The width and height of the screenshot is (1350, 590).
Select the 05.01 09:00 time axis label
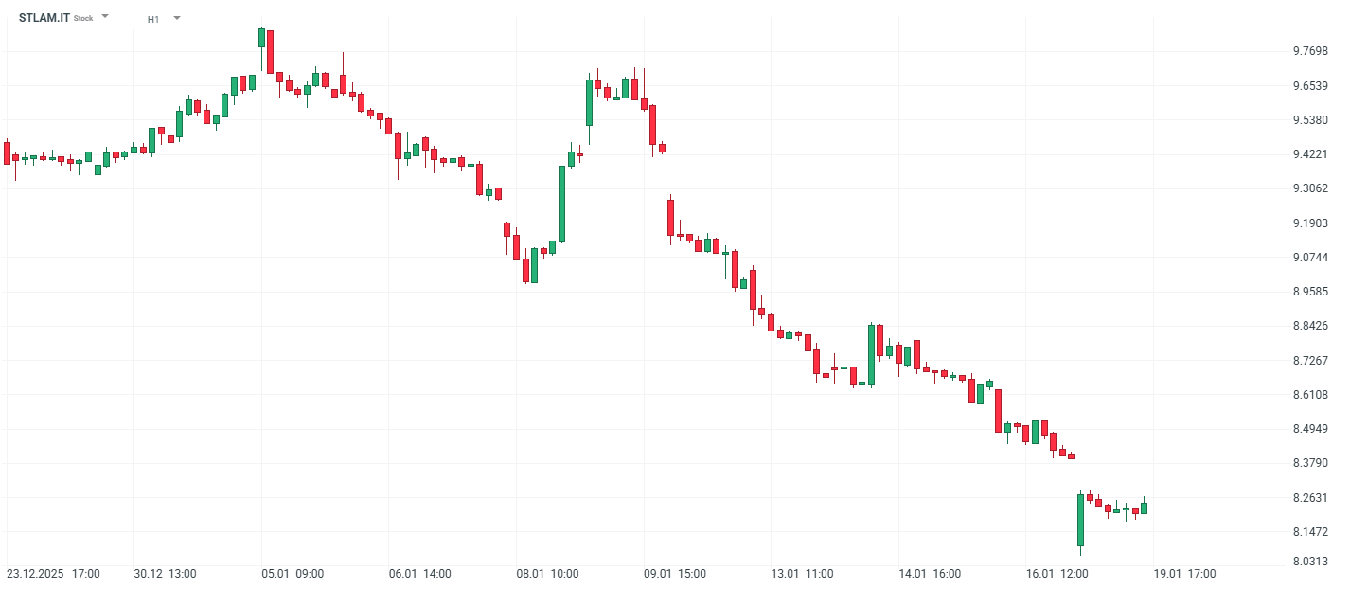coord(293,574)
